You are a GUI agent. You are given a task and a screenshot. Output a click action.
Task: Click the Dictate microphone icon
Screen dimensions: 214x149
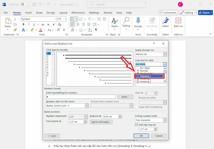coord(138,22)
